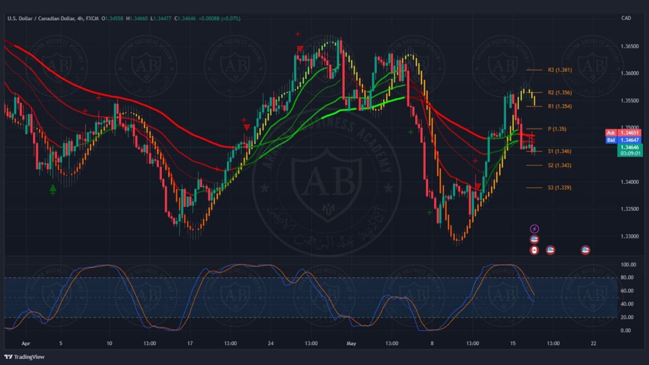Image resolution: width=649 pixels, height=365 pixels.
Task: Click the May label on time axis
Action: click(351, 343)
